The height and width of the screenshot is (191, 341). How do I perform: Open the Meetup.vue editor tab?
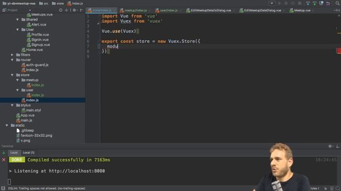point(302,11)
